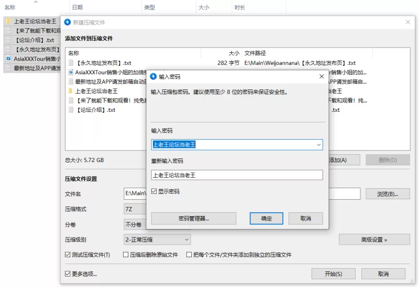The image size is (419, 287).
Task: Click the folder icon of 上老王论坛当老王 in Explorer window
Action: [8, 21]
